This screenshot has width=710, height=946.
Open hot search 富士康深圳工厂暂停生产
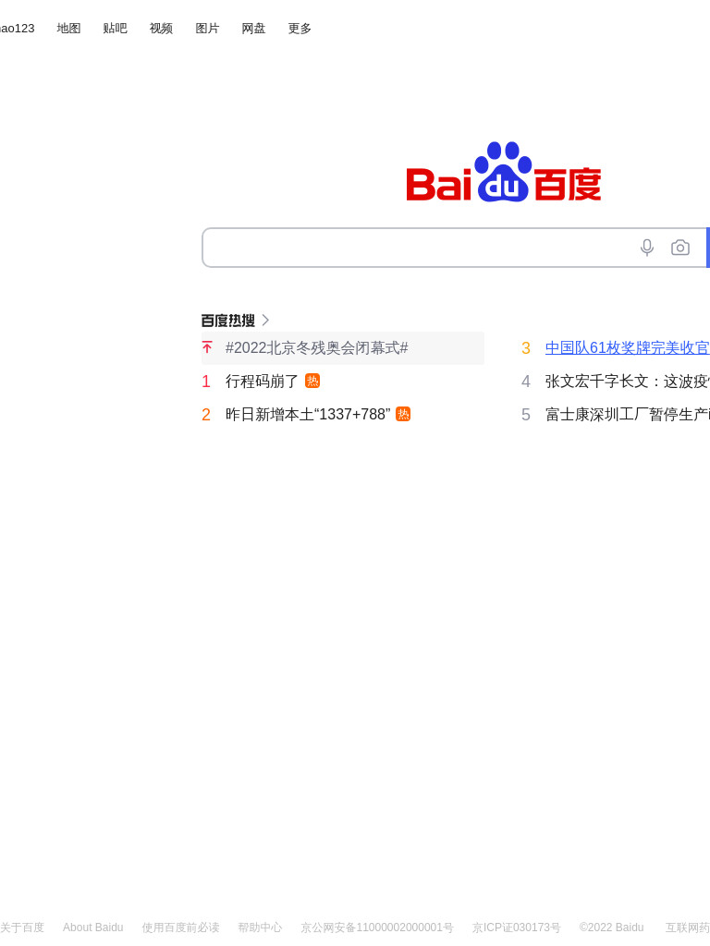click(x=628, y=415)
